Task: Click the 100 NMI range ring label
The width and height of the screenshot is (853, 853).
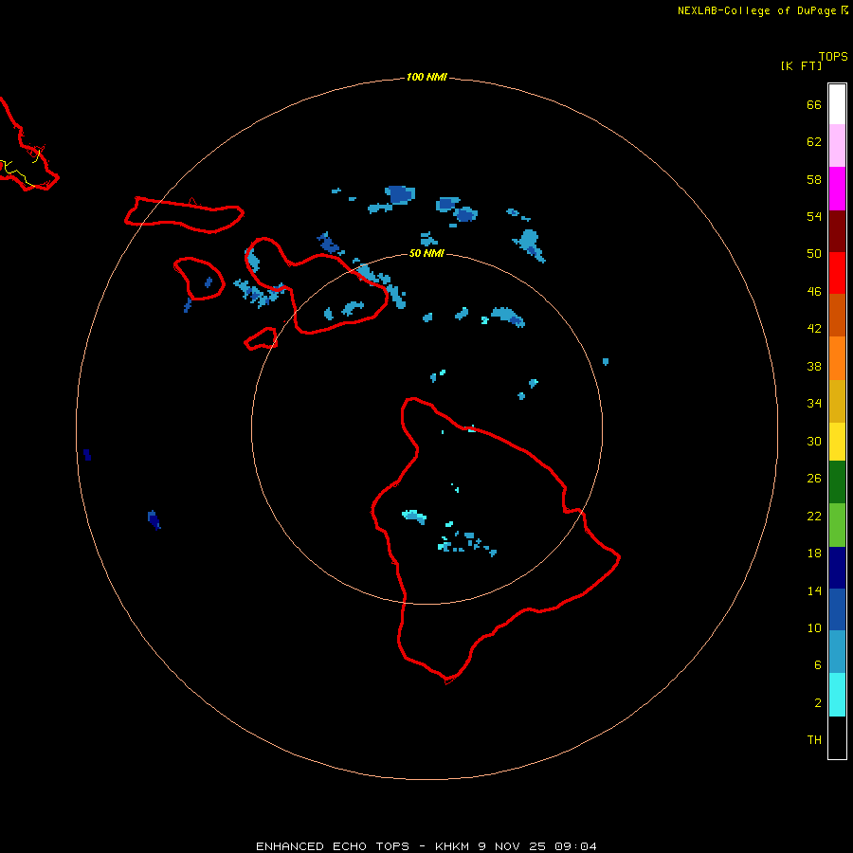Action: click(426, 78)
